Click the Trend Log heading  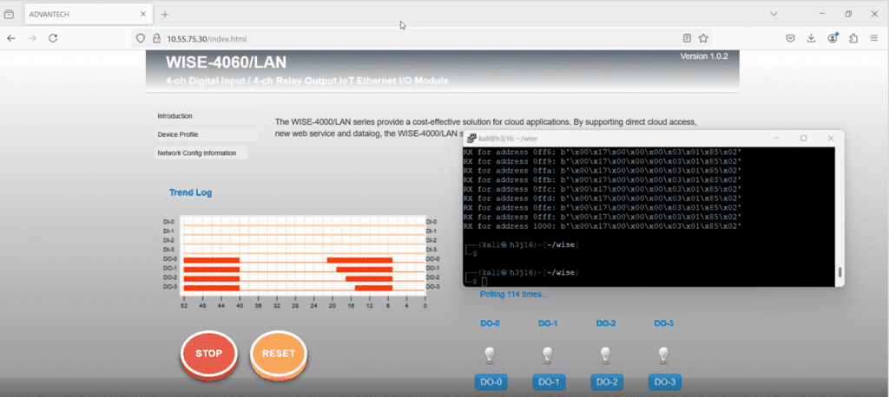190,192
